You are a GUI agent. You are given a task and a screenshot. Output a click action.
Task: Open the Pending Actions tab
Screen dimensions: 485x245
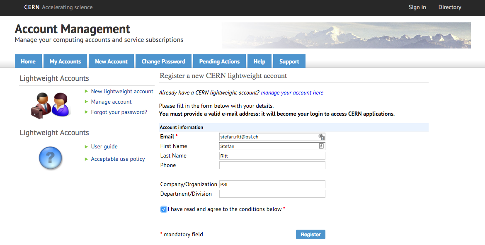pos(219,61)
